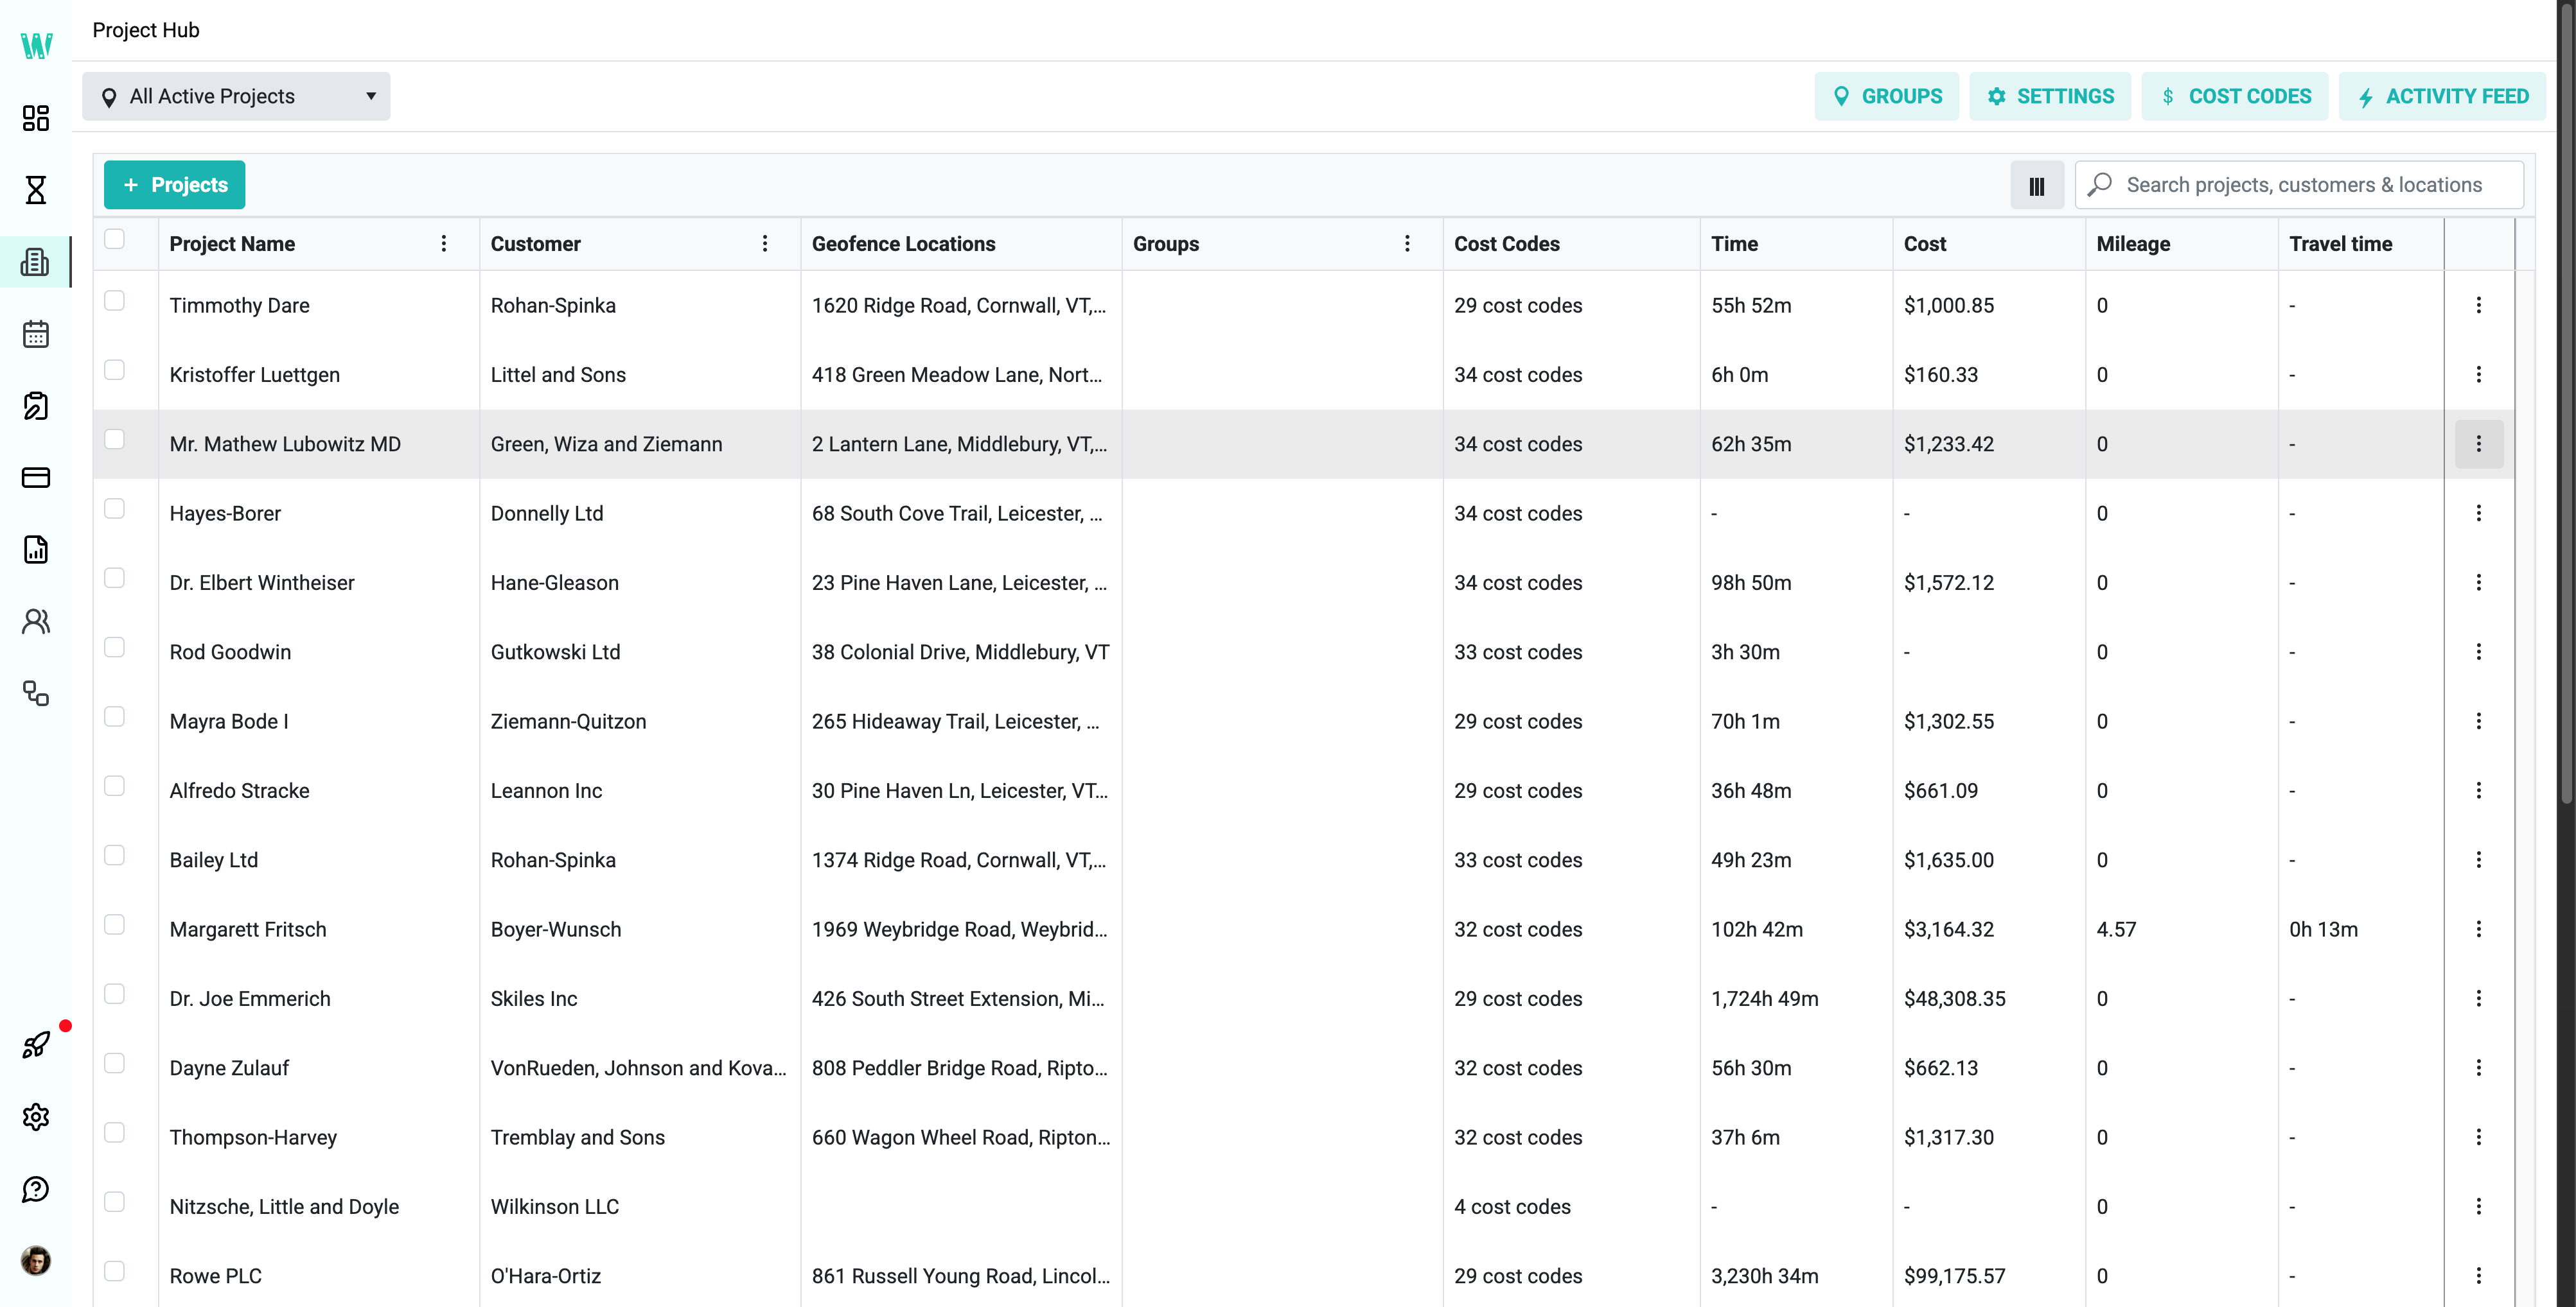Open sidebar Settings gear icon
Screen dimensions: 2576x1307
click(x=36, y=1116)
